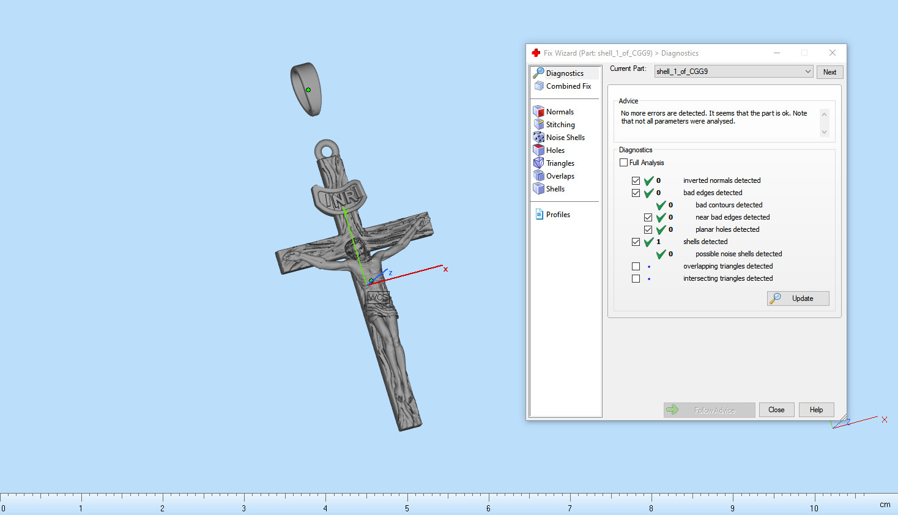Minimize the Fix Wizard window
The width and height of the screenshot is (898, 515).
[777, 53]
